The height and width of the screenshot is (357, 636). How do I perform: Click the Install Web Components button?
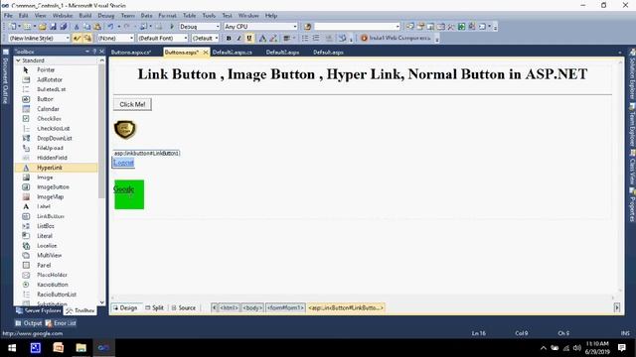click(x=396, y=38)
